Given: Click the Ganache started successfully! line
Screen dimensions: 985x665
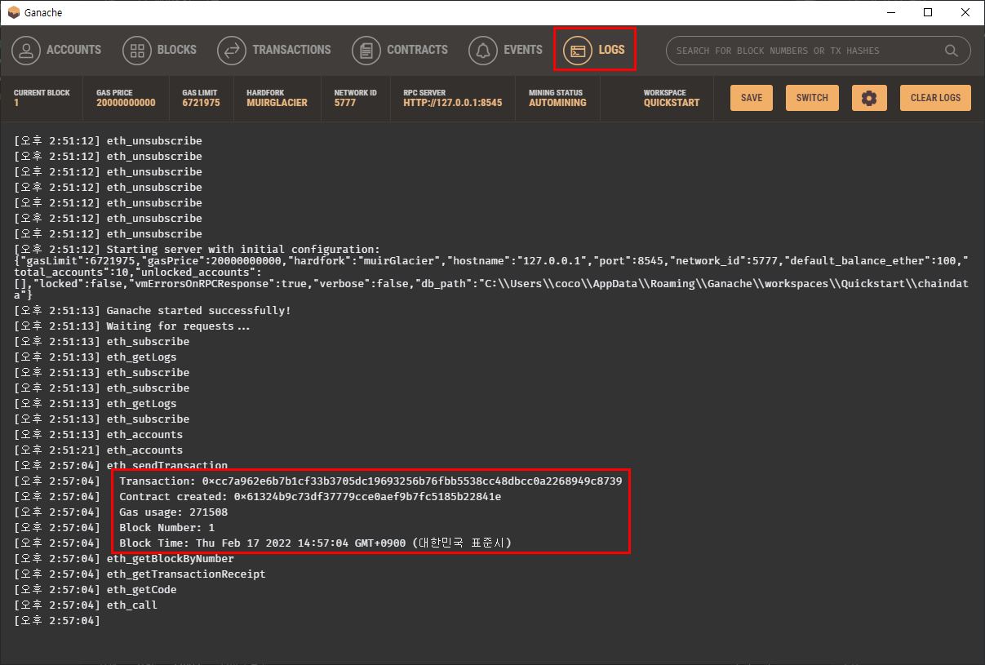Looking at the screenshot, I should [x=199, y=311].
